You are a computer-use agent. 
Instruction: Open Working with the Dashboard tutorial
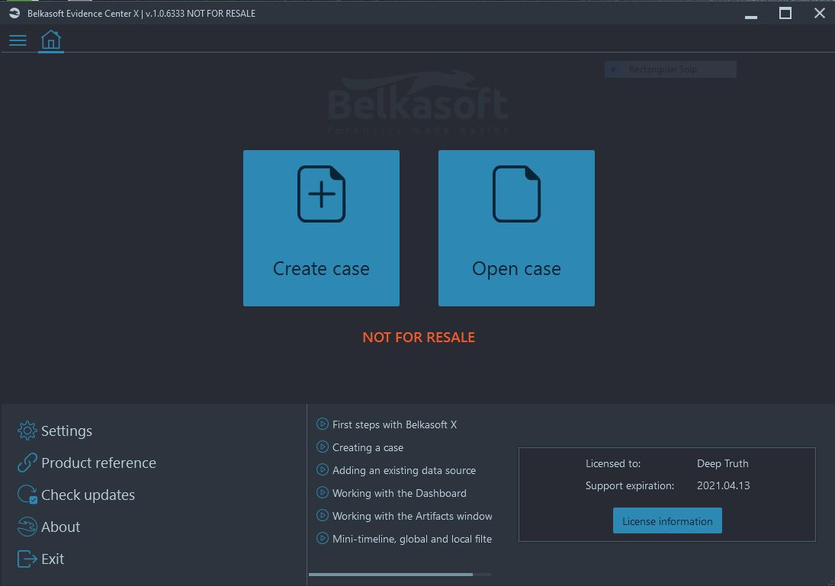400,493
